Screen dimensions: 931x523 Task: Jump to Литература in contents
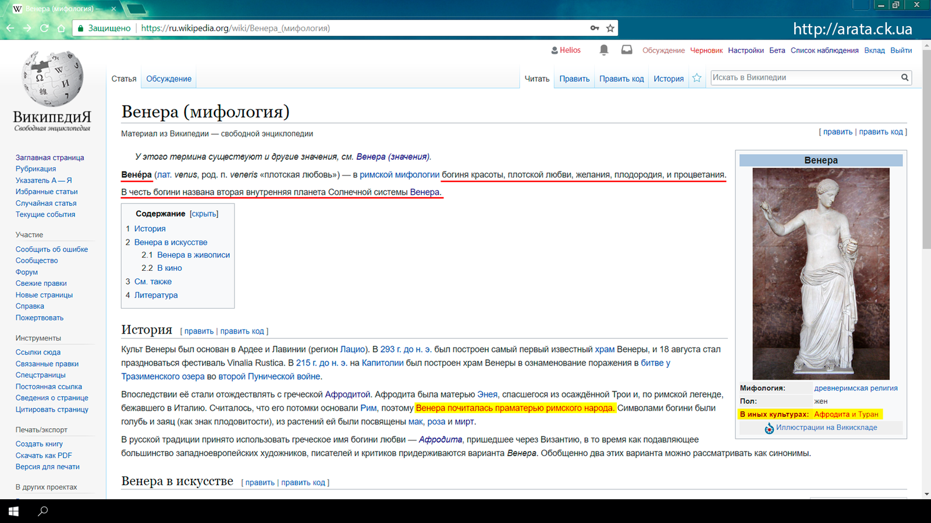[x=156, y=295]
